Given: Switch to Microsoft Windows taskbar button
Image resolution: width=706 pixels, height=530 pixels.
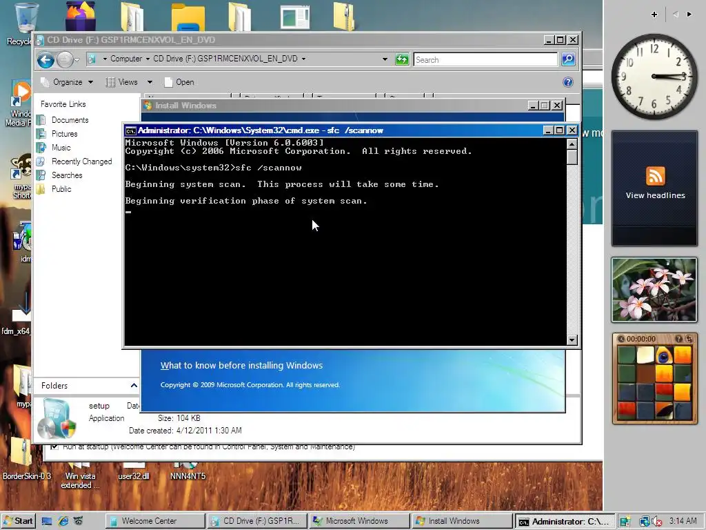Looking at the screenshot, I should [x=359, y=521].
